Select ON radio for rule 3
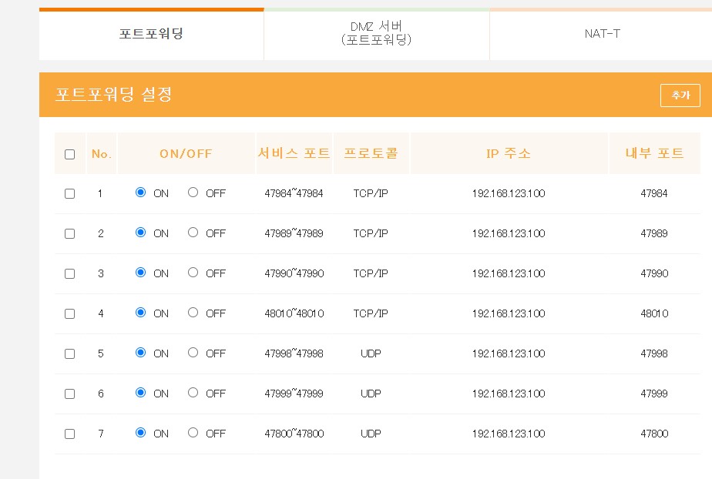Viewport: 712px width, 479px height. click(140, 273)
